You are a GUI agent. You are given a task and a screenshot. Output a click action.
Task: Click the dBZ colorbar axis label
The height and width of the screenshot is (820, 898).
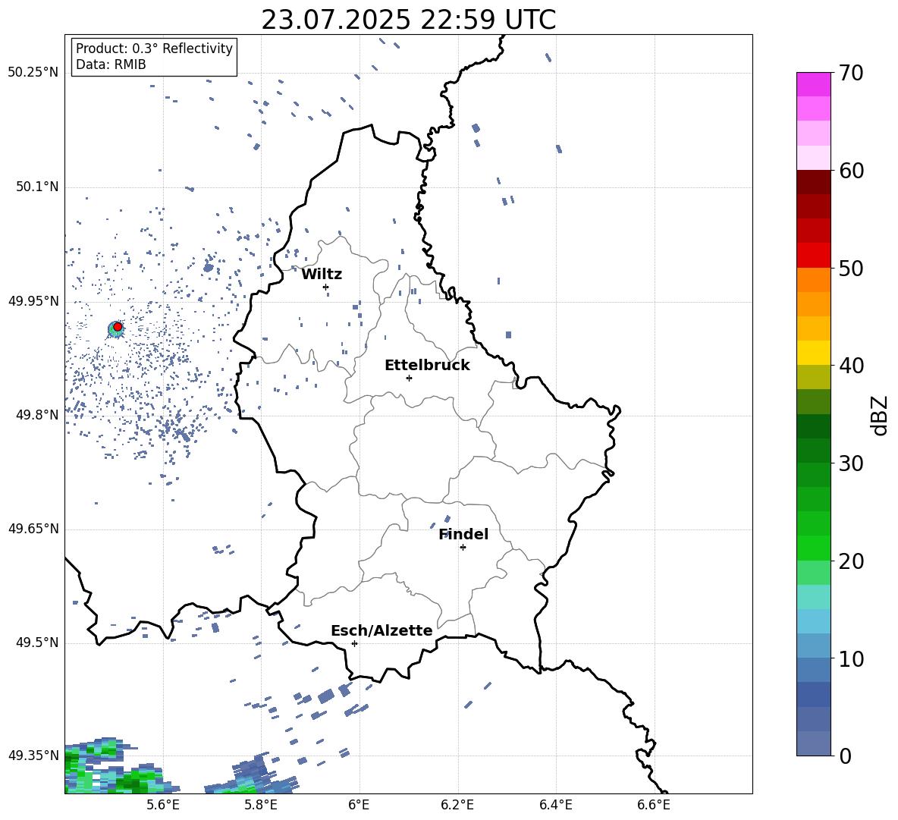point(881,415)
